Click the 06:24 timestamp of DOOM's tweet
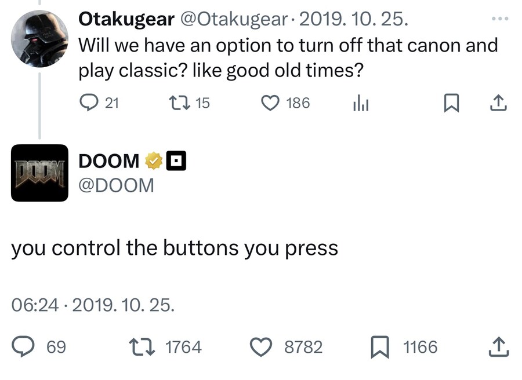 point(35,305)
